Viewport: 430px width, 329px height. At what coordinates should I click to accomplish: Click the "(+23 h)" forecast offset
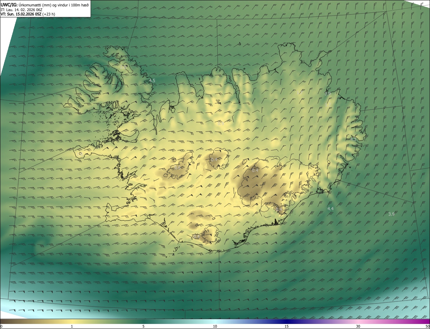(x=49, y=14)
